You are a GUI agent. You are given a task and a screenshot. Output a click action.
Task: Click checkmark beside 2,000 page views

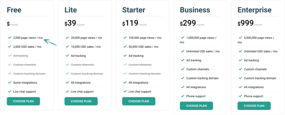(10, 38)
